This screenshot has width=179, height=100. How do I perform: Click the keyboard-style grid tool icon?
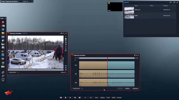(3, 37)
